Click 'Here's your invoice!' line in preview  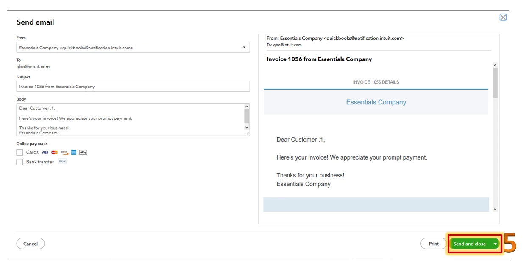[352, 157]
